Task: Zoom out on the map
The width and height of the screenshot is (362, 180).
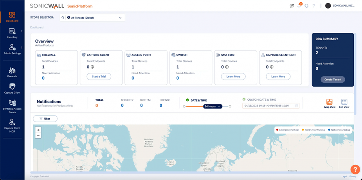Action: 38,135
